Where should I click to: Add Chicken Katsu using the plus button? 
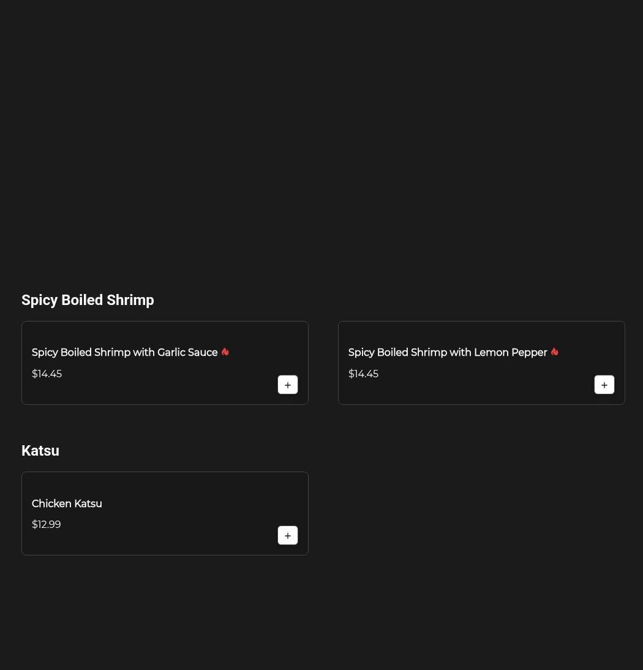(288, 535)
